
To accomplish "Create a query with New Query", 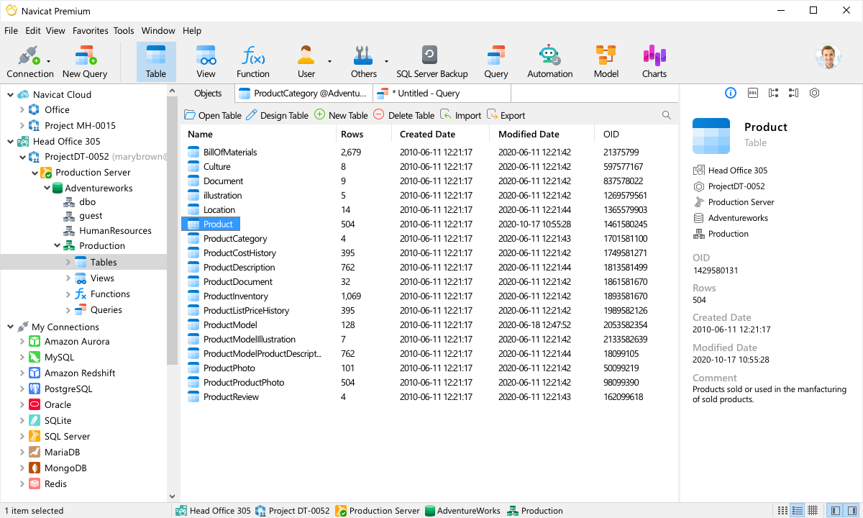I will click(x=86, y=60).
